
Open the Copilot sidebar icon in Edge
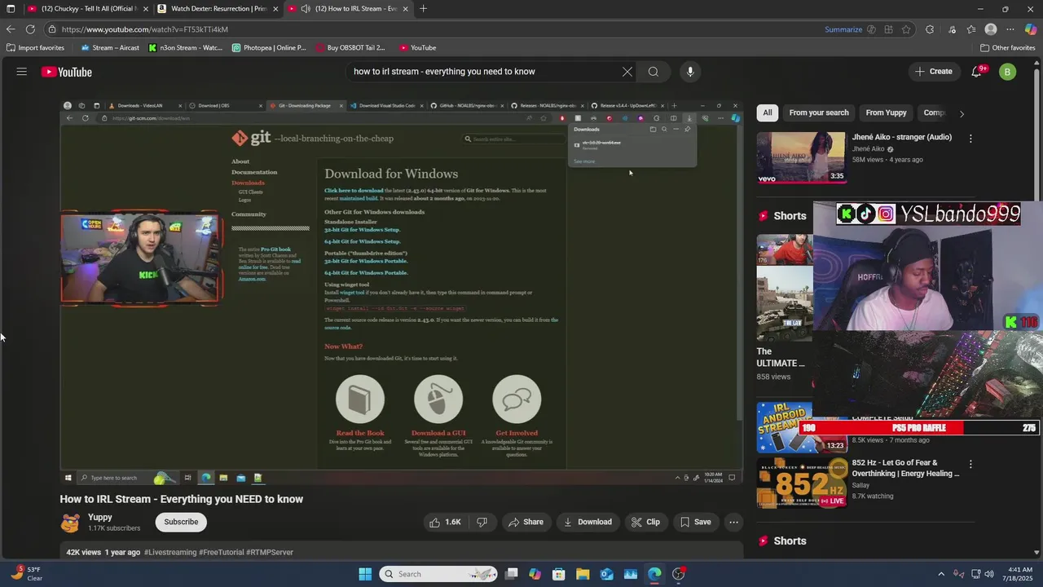[x=1031, y=29]
